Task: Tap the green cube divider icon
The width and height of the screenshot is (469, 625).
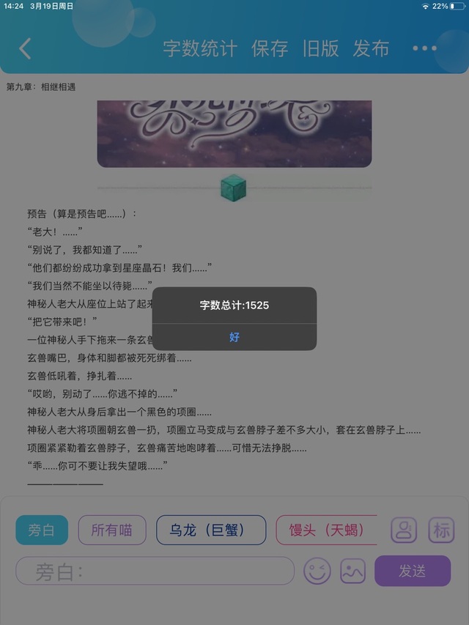Action: (233, 188)
